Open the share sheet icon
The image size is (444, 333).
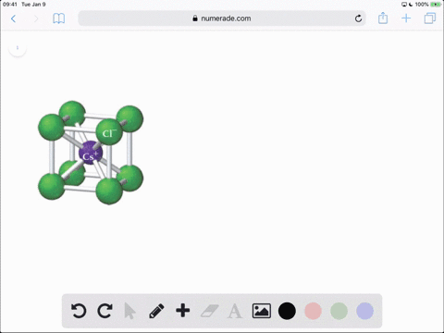pos(383,18)
